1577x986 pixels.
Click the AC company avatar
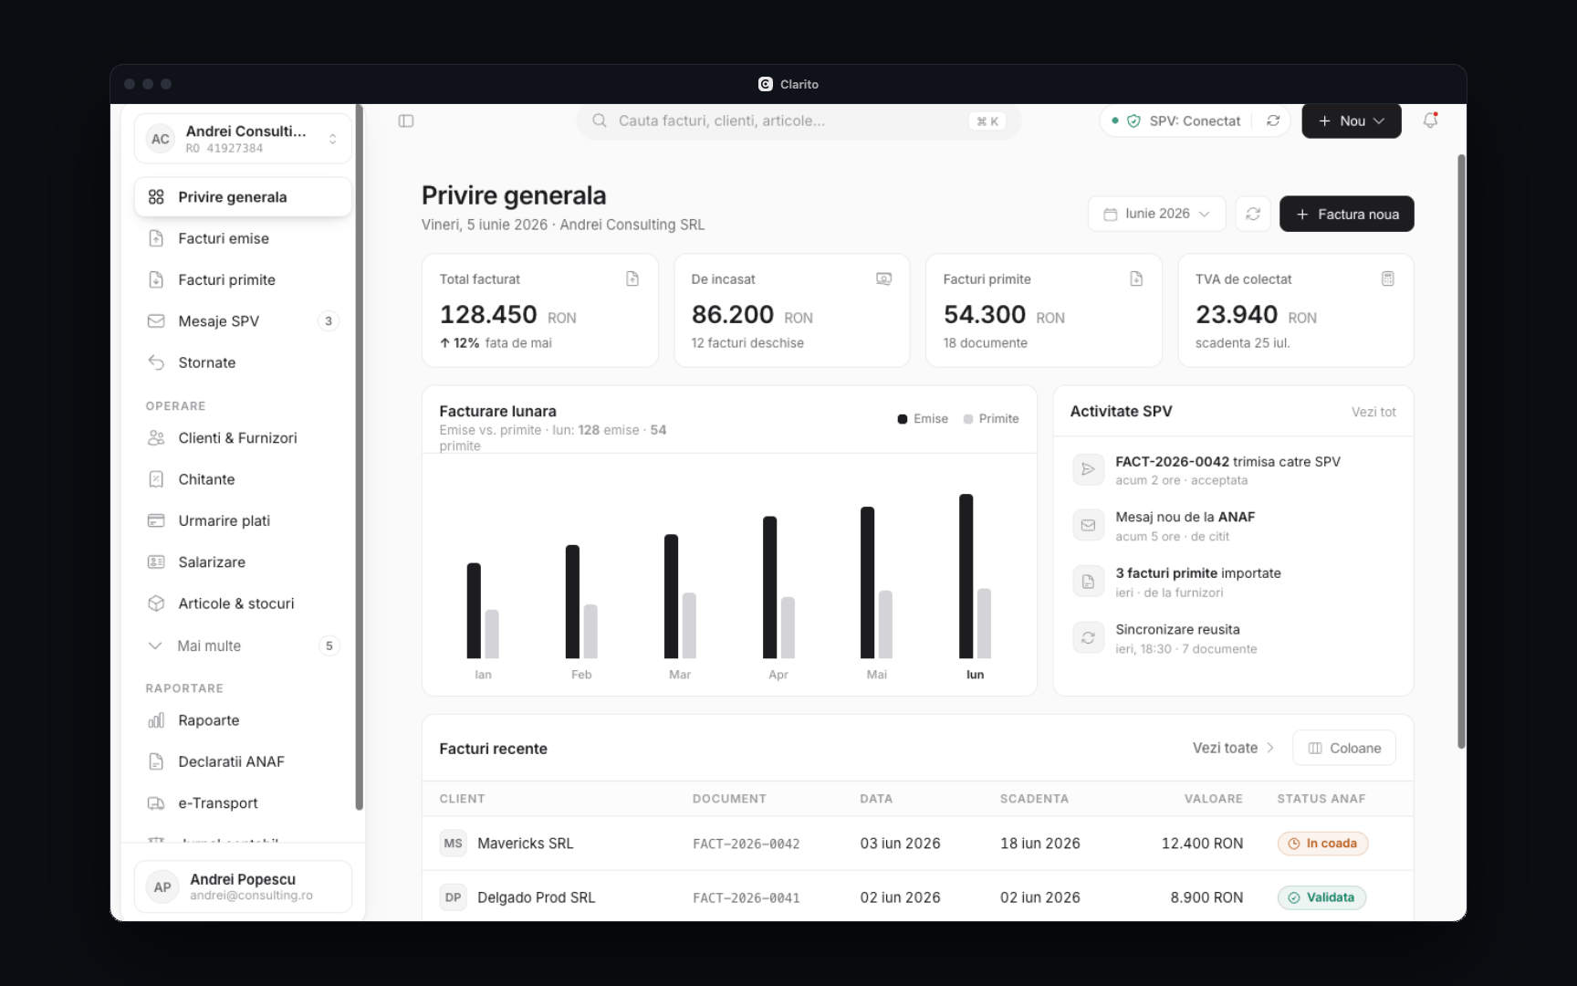[x=161, y=139]
